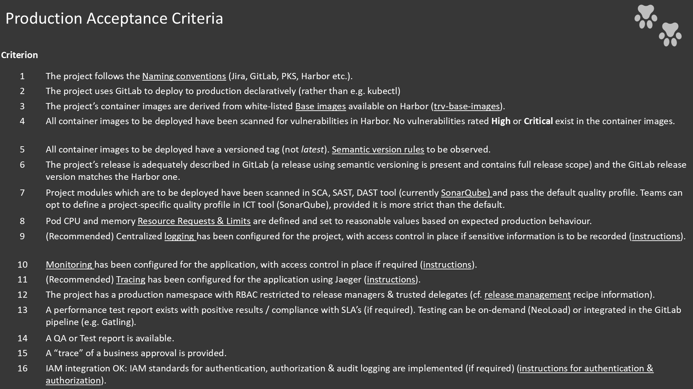Viewport: 693px width, 389px height.
Task: Click the upper-left paw print logo
Action: point(646,17)
